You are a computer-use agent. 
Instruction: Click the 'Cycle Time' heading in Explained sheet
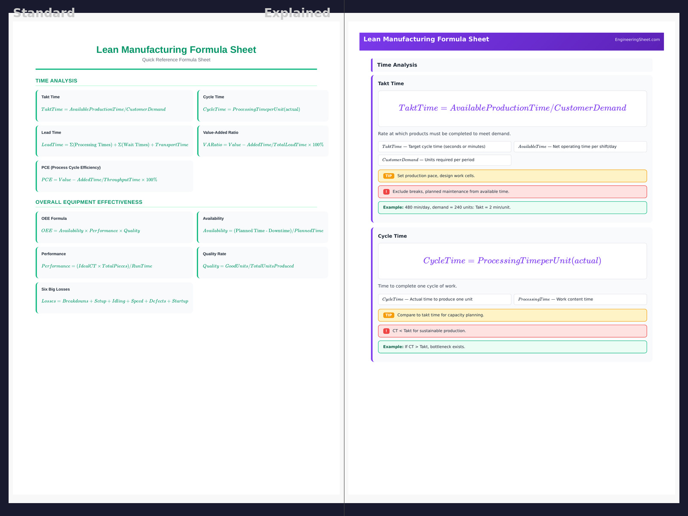tap(392, 236)
